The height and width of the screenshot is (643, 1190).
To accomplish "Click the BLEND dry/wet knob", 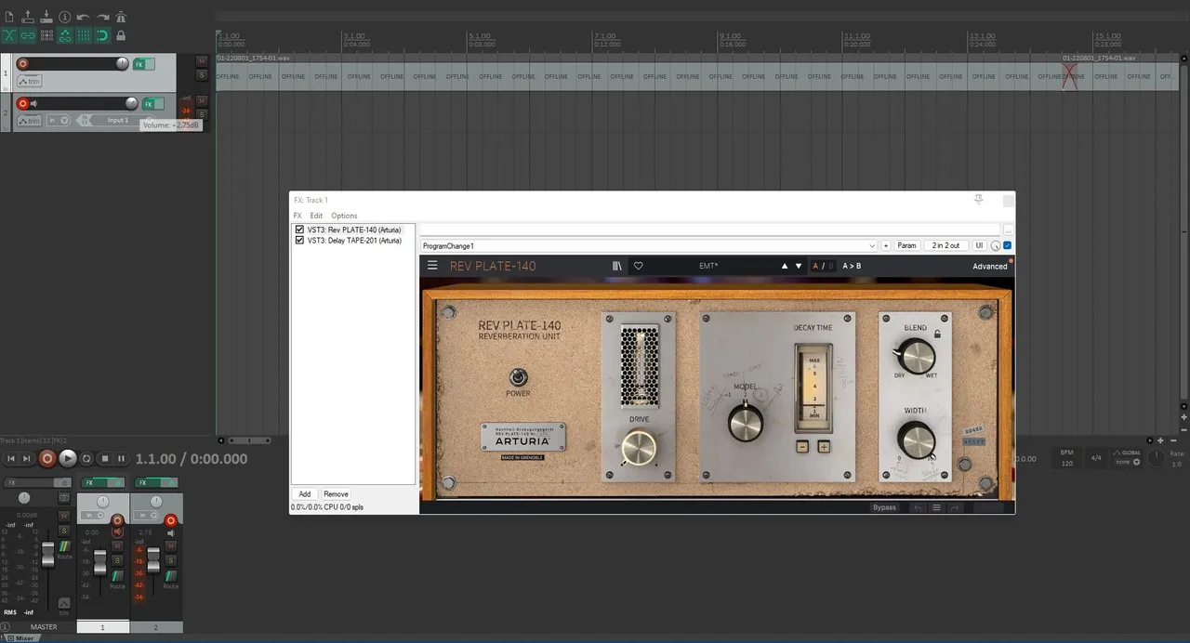I will 916,356.
